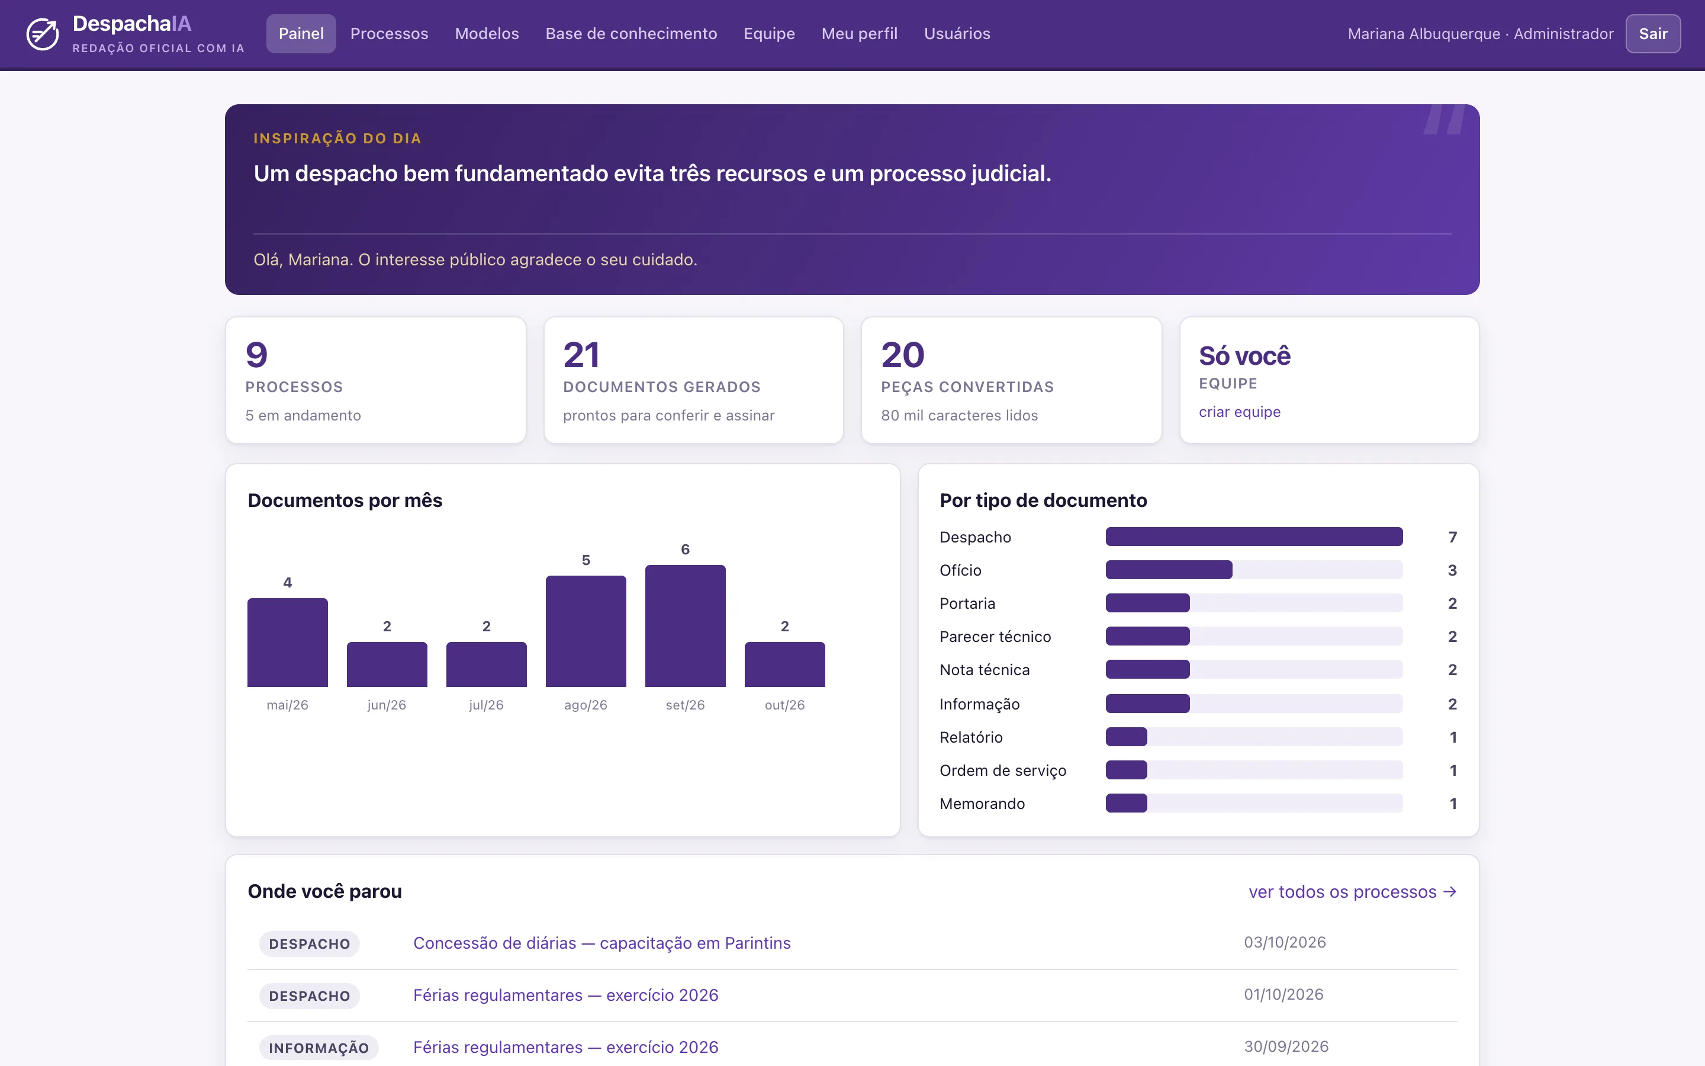
Task: Click the mai/26 bar in chart
Action: [x=288, y=643]
